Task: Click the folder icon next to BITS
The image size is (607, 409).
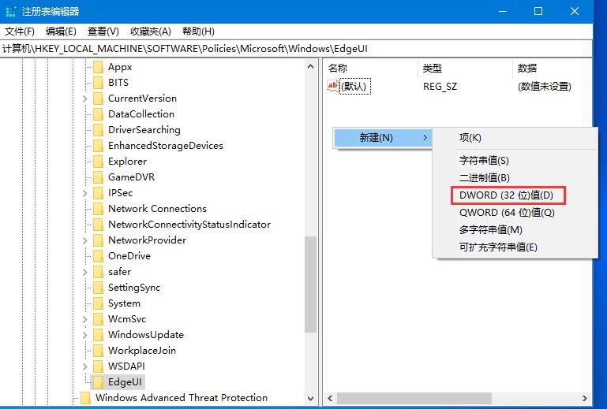Action: pyautogui.click(x=98, y=83)
